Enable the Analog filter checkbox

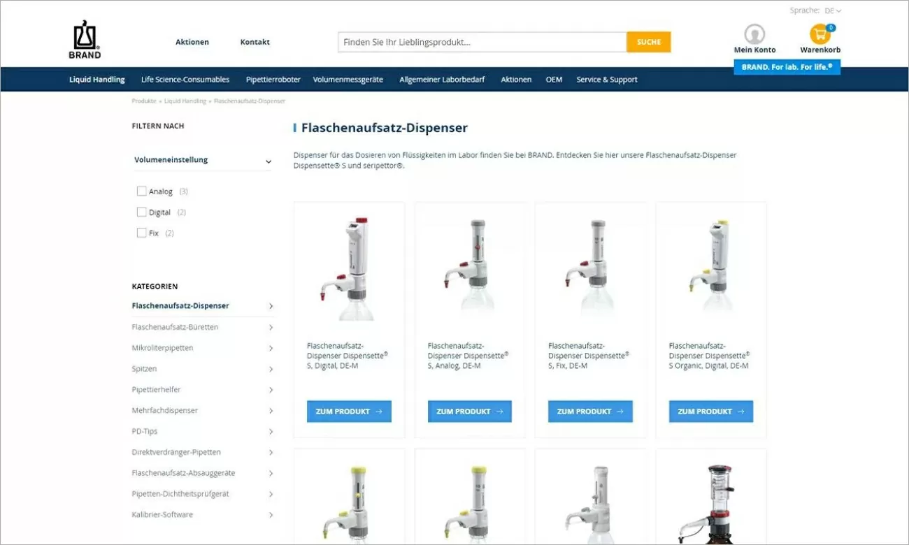click(x=142, y=191)
